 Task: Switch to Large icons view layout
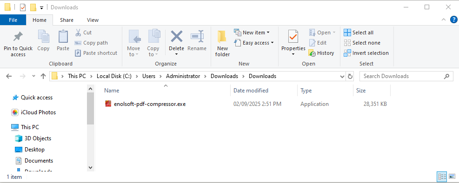click(452, 176)
